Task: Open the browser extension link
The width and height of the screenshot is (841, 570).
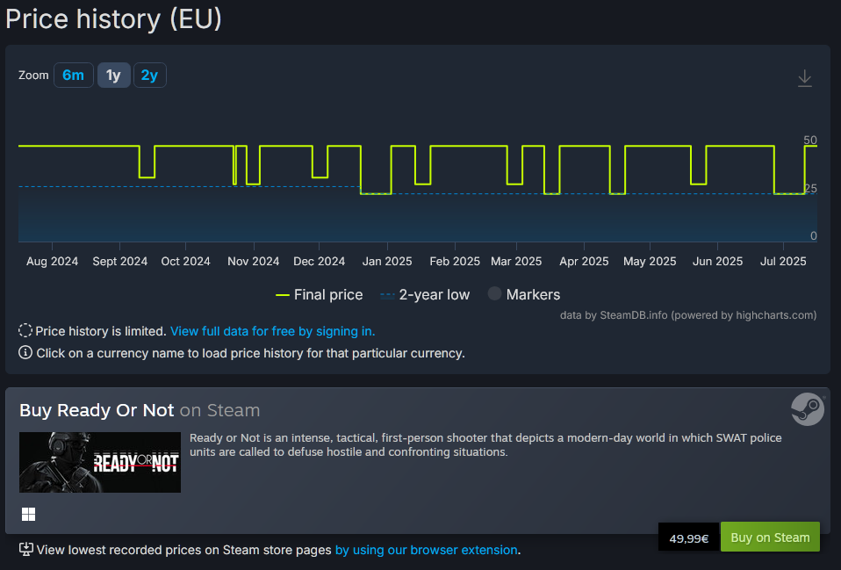Action: pyautogui.click(x=427, y=550)
